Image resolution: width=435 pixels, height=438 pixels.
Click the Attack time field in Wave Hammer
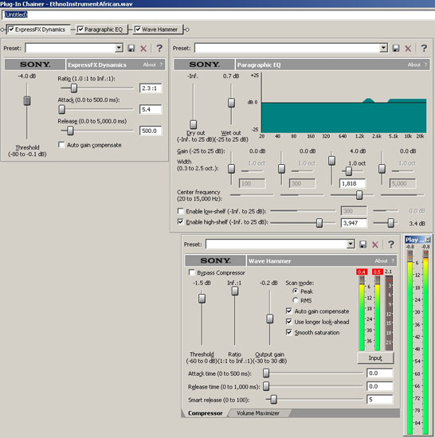(379, 373)
